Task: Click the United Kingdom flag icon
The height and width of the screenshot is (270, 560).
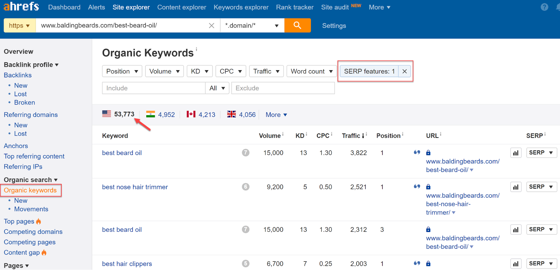Action: click(231, 114)
